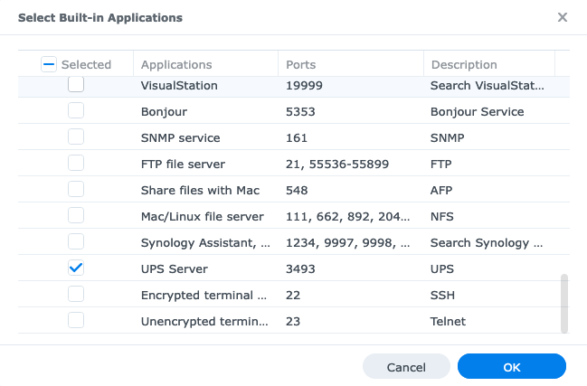The width and height of the screenshot is (587, 386).
Task: Enable the VisualStation checkbox
Action: coord(76,85)
